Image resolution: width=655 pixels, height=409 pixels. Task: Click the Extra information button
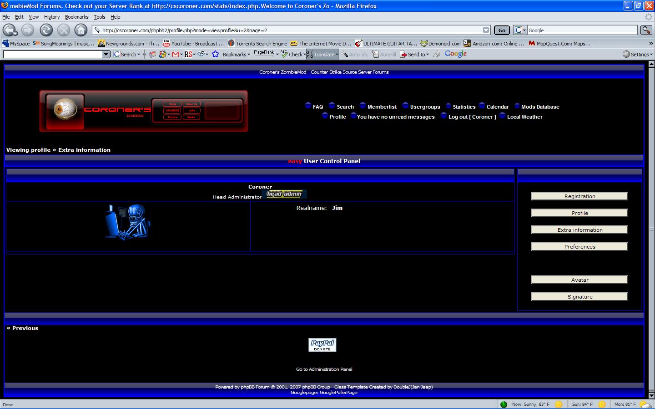(579, 230)
